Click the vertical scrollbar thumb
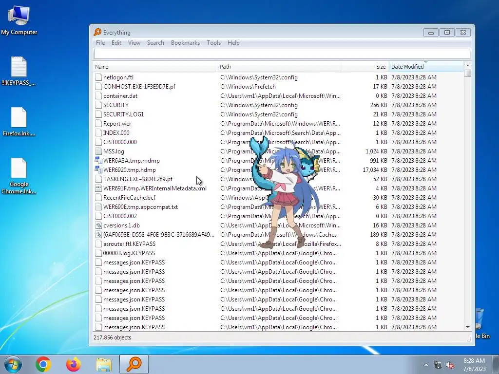 [x=467, y=73]
